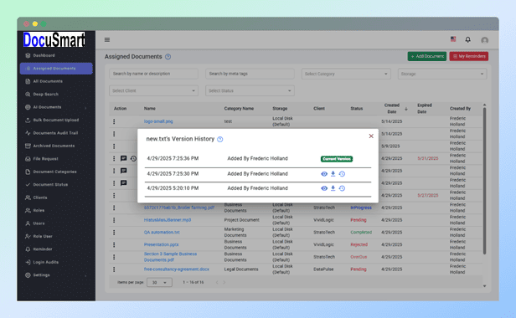Screen dimensions: 516x318
Task: Click the Add Document button
Action: click(x=427, y=56)
